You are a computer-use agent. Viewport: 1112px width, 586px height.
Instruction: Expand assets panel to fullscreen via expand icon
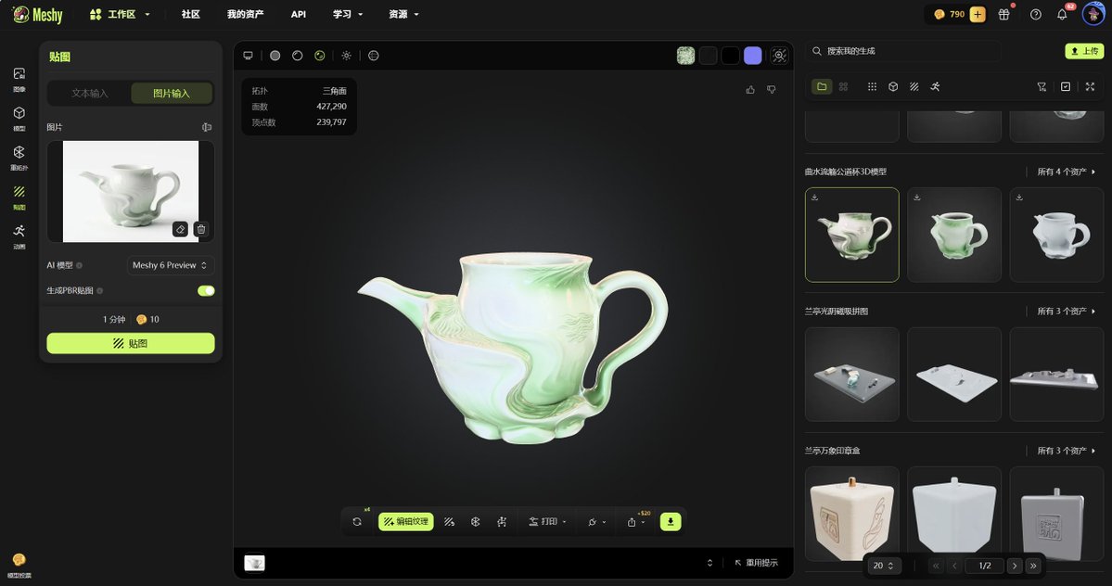point(1090,86)
